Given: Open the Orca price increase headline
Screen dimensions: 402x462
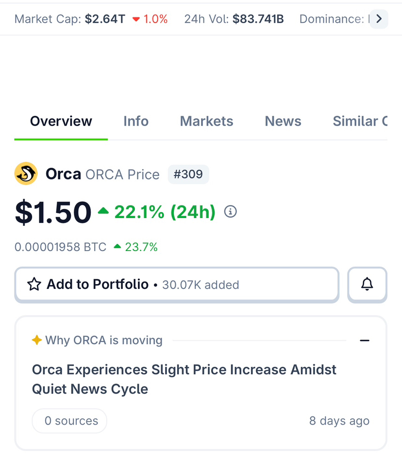Looking at the screenshot, I should click(x=184, y=379).
